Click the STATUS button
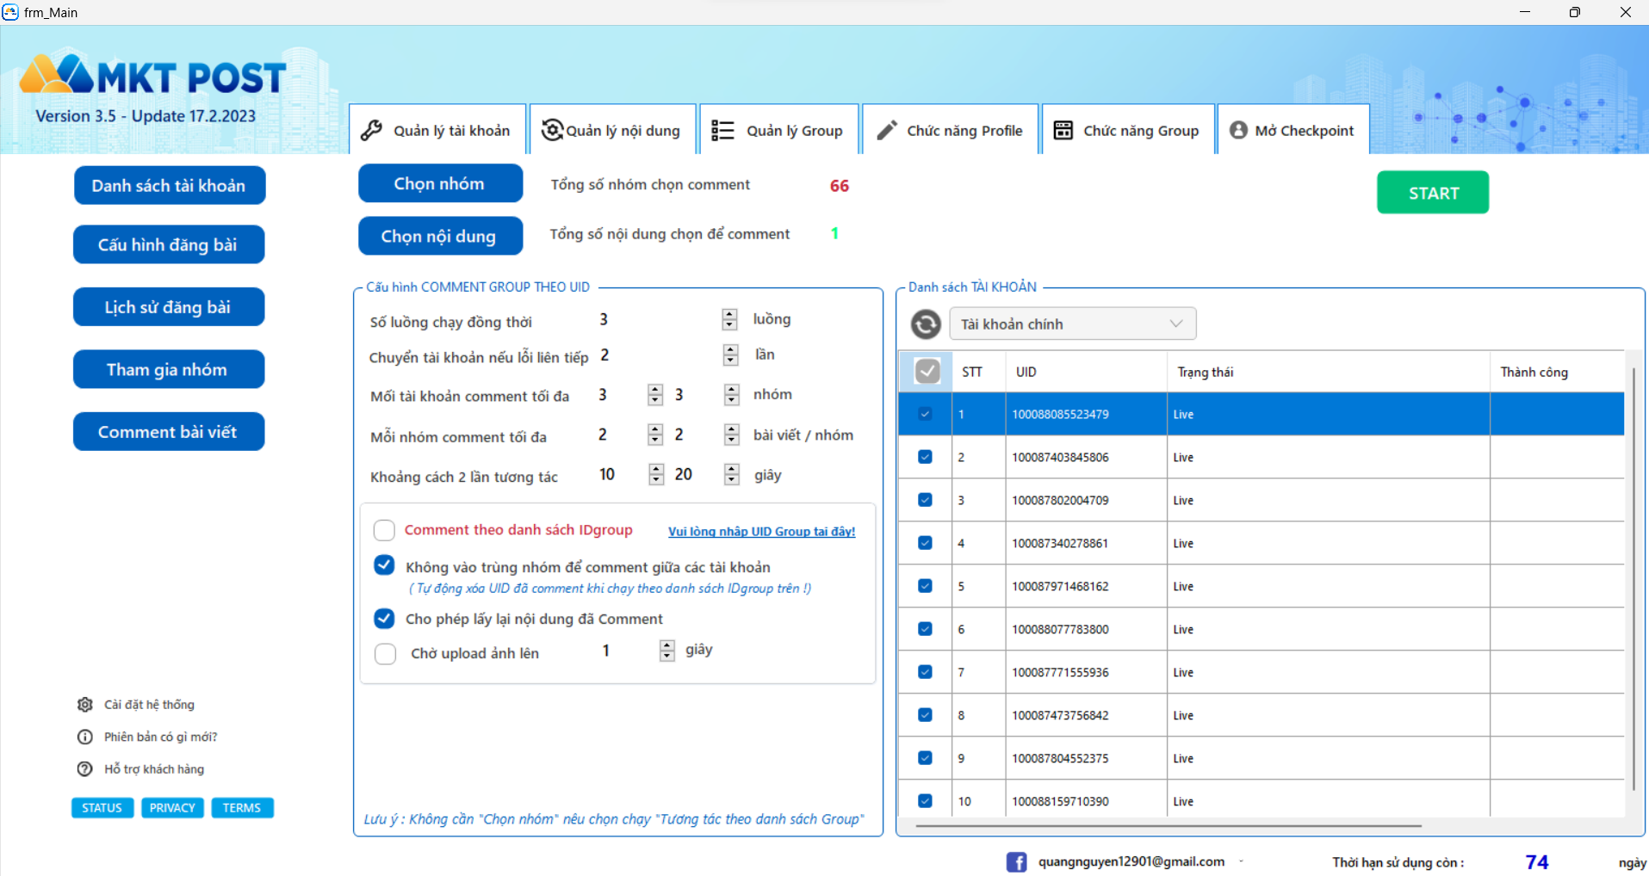The image size is (1649, 876). coord(102,808)
